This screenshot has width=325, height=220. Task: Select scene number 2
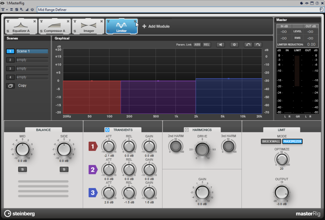(x=10, y=60)
